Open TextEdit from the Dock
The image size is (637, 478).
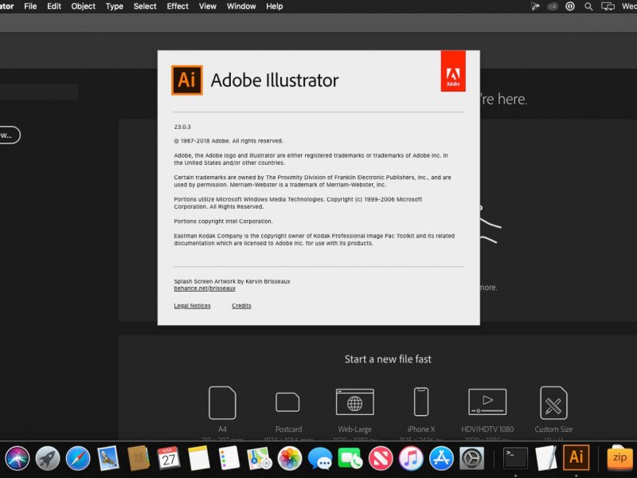coord(545,458)
